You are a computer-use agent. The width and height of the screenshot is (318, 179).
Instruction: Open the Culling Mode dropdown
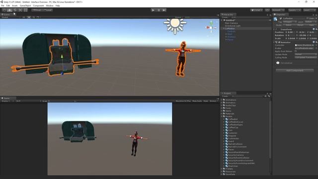306,58
